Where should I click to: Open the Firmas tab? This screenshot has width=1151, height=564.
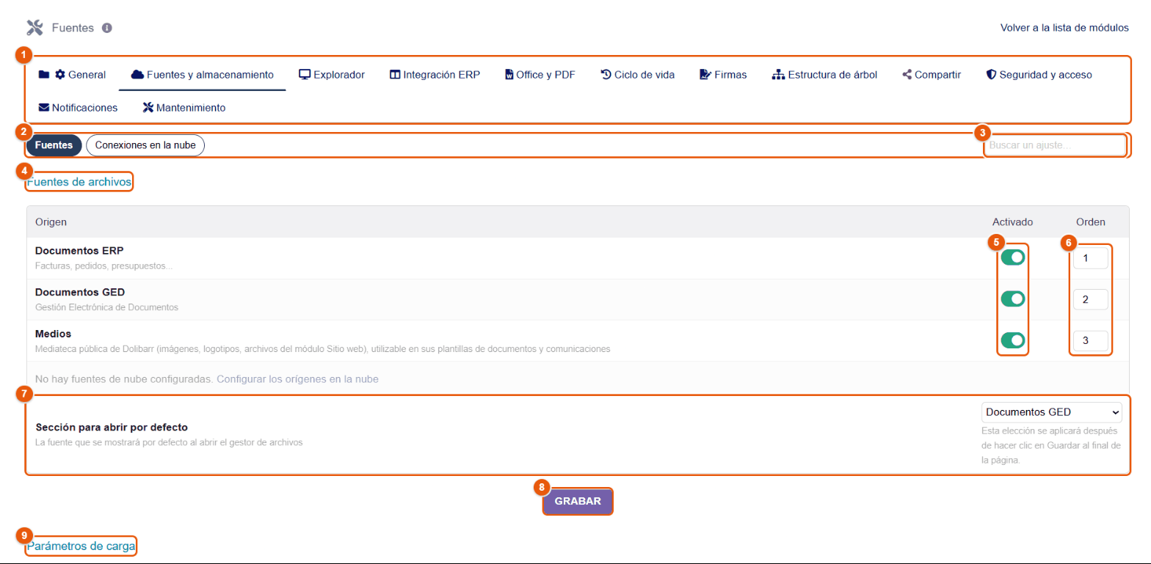pos(723,74)
